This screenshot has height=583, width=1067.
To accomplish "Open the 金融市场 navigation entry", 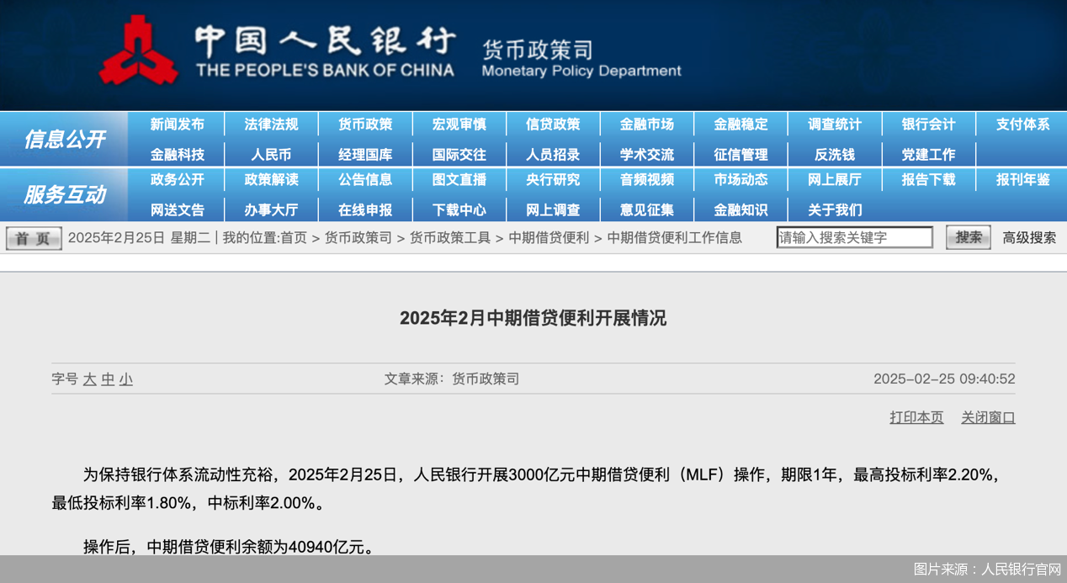I will pos(646,124).
